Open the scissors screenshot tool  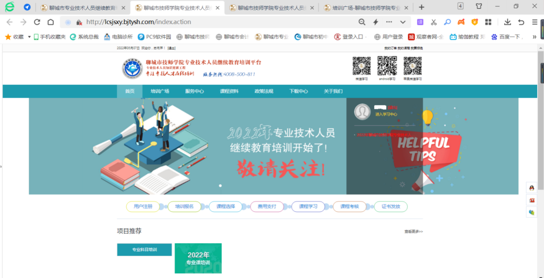click(x=434, y=22)
